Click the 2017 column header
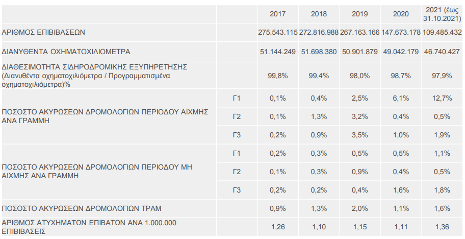Viewport: 465px width, 239px height. [278, 14]
